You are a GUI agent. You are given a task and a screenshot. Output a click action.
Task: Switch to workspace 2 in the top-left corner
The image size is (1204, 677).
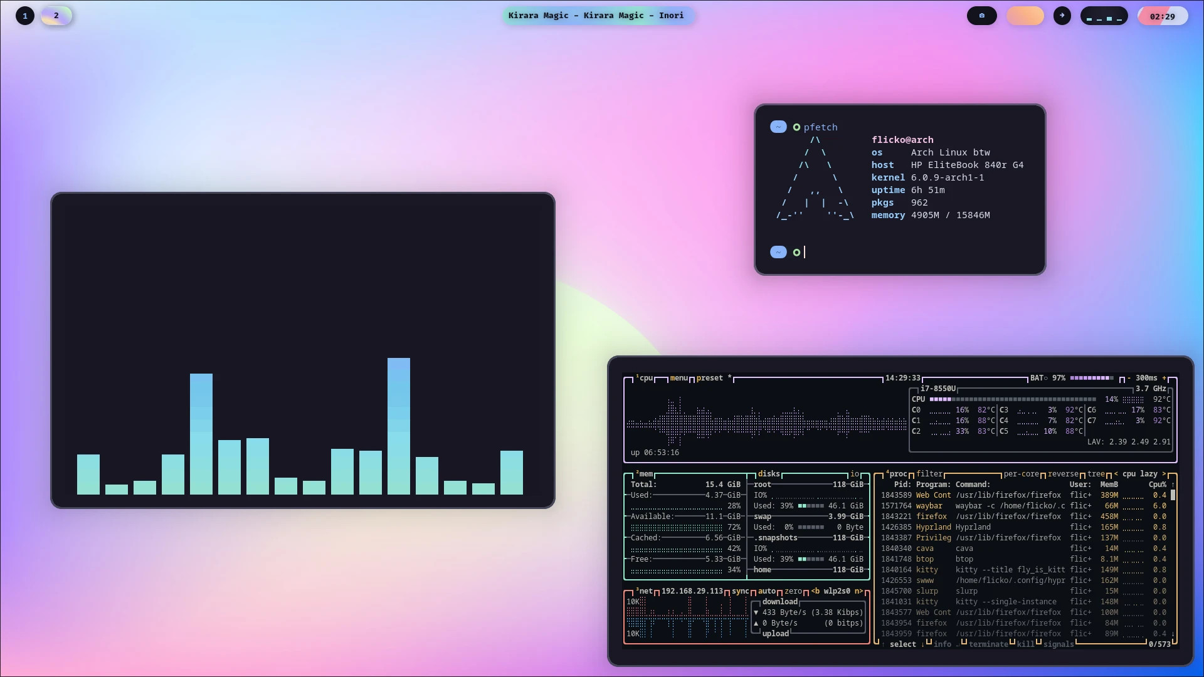coord(56,16)
